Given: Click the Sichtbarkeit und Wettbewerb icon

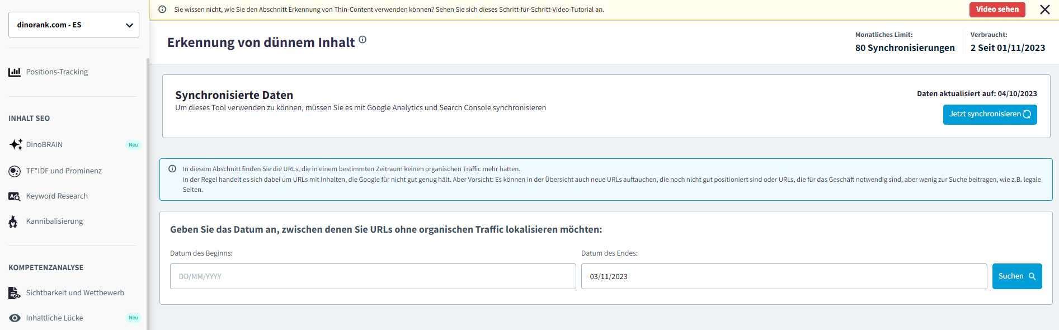Looking at the screenshot, I should tap(15, 293).
